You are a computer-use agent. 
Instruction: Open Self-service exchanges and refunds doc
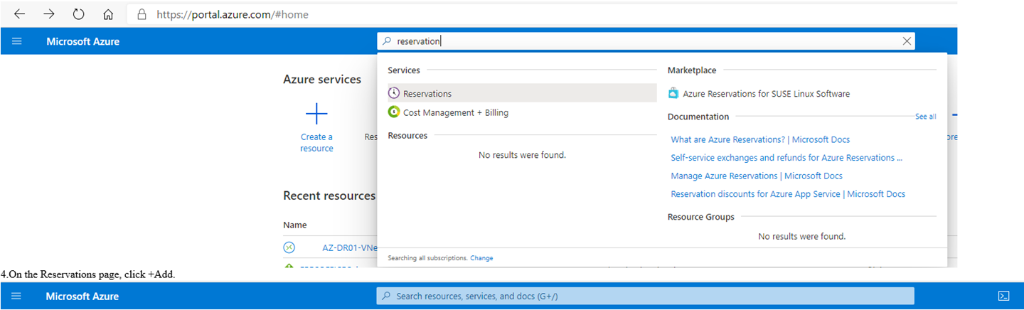(786, 158)
